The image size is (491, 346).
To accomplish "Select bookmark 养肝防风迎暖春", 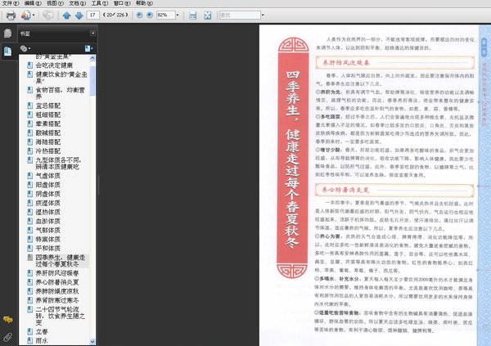I will [x=57, y=273].
